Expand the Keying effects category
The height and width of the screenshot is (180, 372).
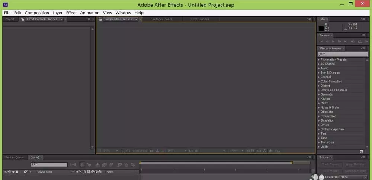[x=319, y=99]
